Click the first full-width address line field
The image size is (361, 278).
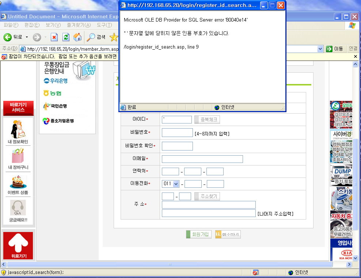pos(209,205)
